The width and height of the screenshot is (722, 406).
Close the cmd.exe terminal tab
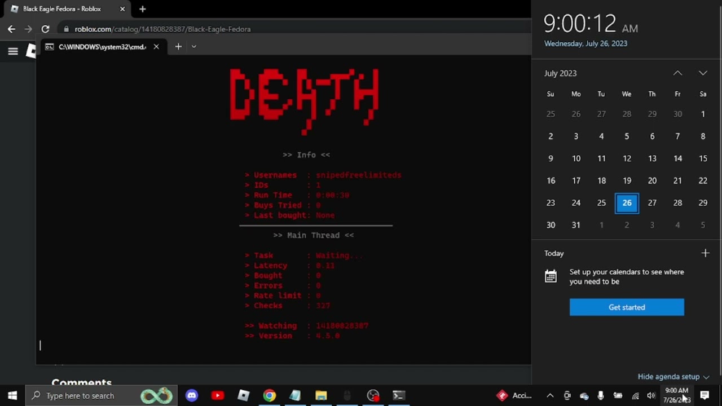156,47
